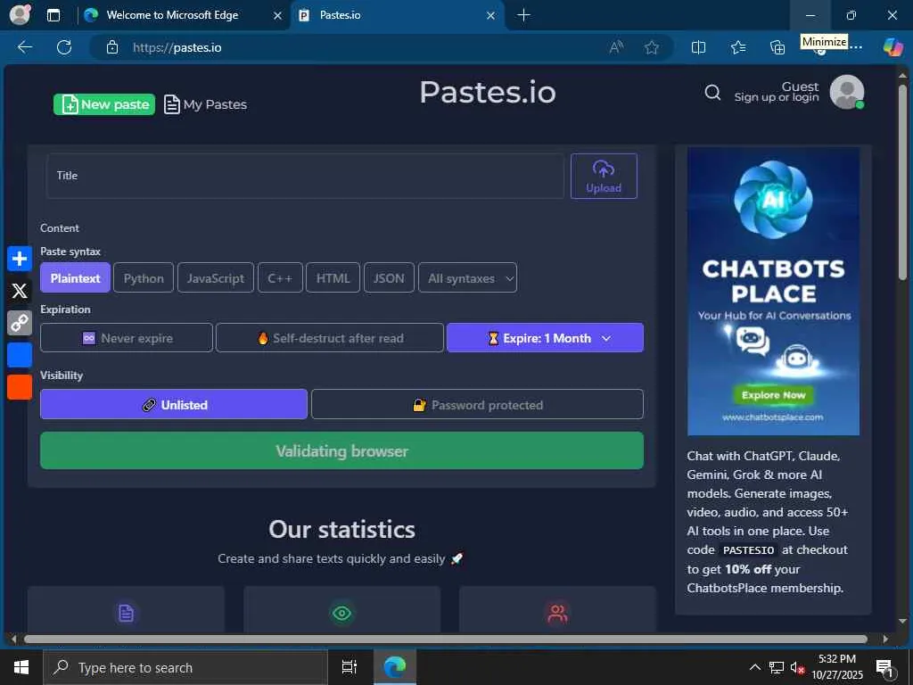Open the Collections icon
Screen dimensions: 913x685
(777, 47)
